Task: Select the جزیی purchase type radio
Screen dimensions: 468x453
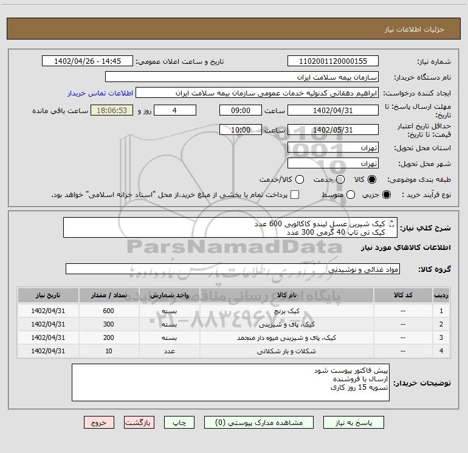Action: (x=387, y=195)
